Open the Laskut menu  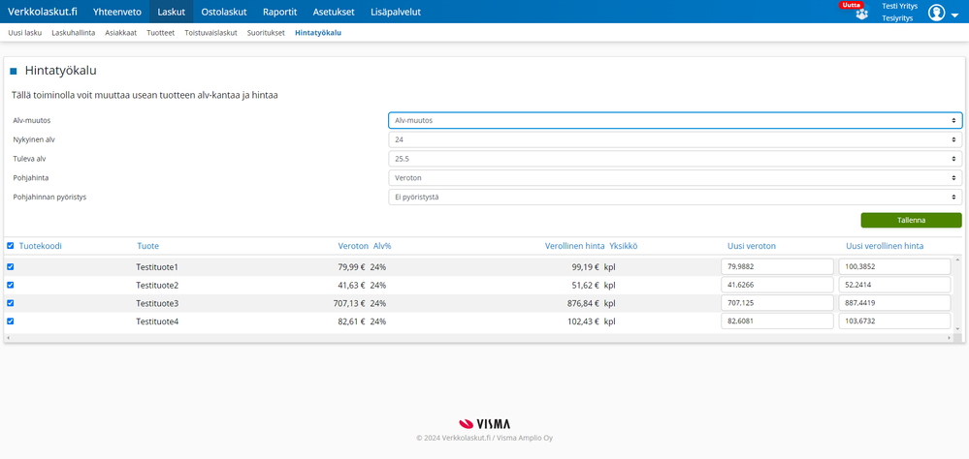click(171, 12)
